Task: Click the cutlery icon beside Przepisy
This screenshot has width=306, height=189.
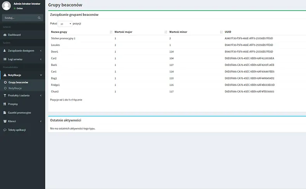Action: [x=5, y=104]
